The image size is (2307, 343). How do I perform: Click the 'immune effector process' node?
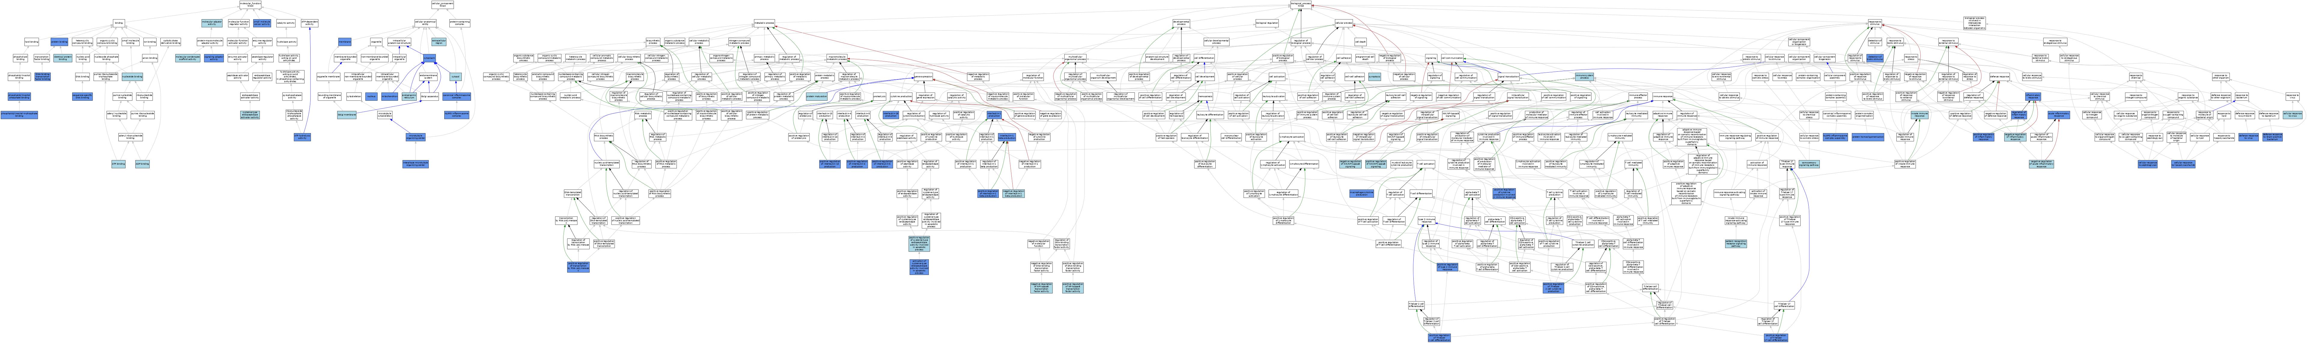pos(1638,97)
